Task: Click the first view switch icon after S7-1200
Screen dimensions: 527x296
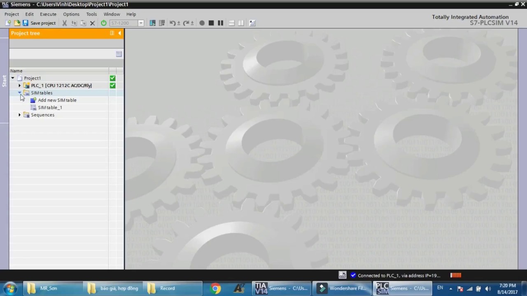Action: coord(152,23)
